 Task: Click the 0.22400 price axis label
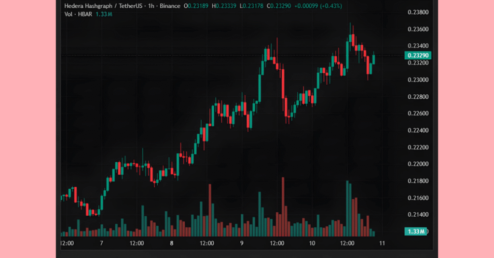click(x=418, y=130)
